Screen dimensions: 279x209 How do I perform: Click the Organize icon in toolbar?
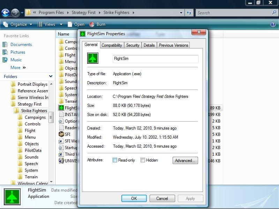pyautogui.click(x=6, y=24)
